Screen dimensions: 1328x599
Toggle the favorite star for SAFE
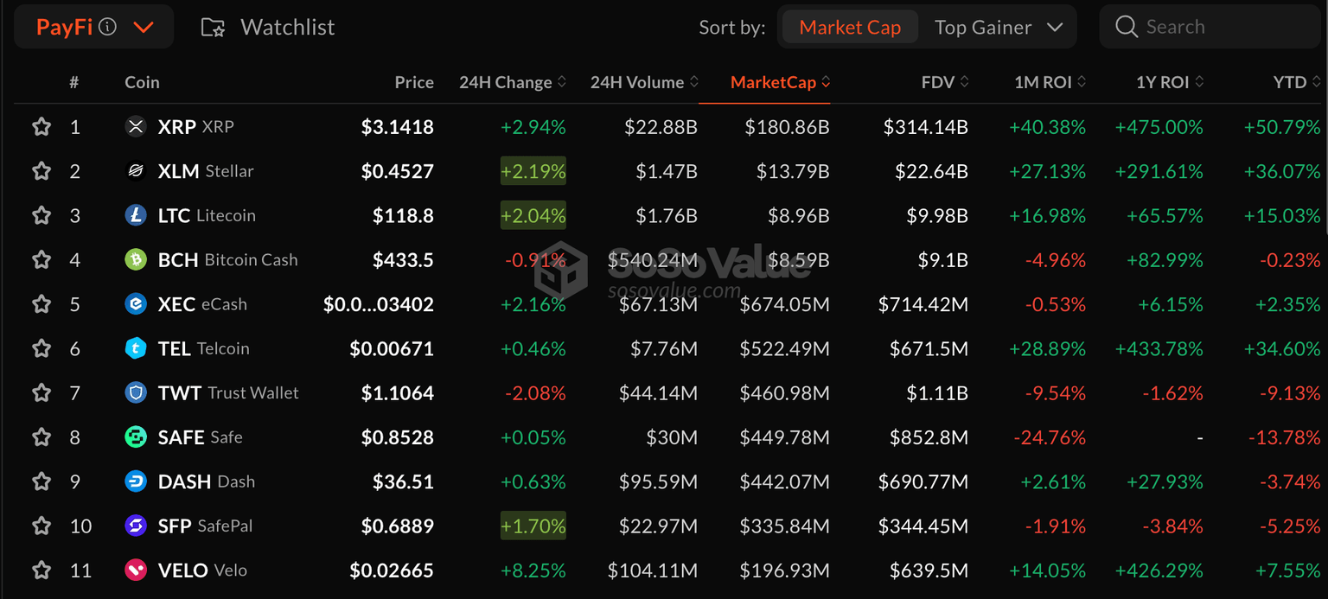[x=41, y=437]
